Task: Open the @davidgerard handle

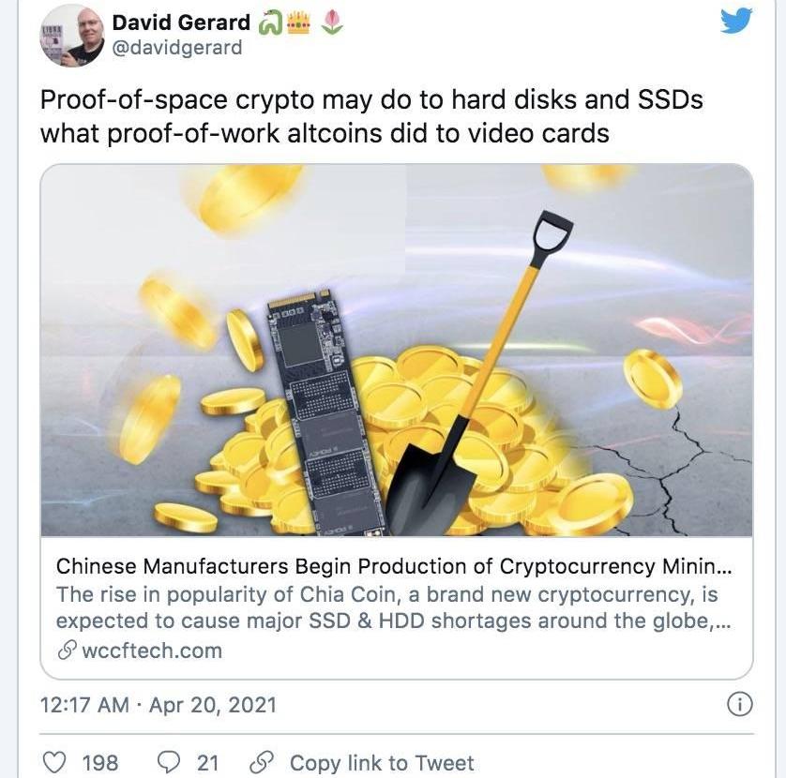Action: [177, 48]
